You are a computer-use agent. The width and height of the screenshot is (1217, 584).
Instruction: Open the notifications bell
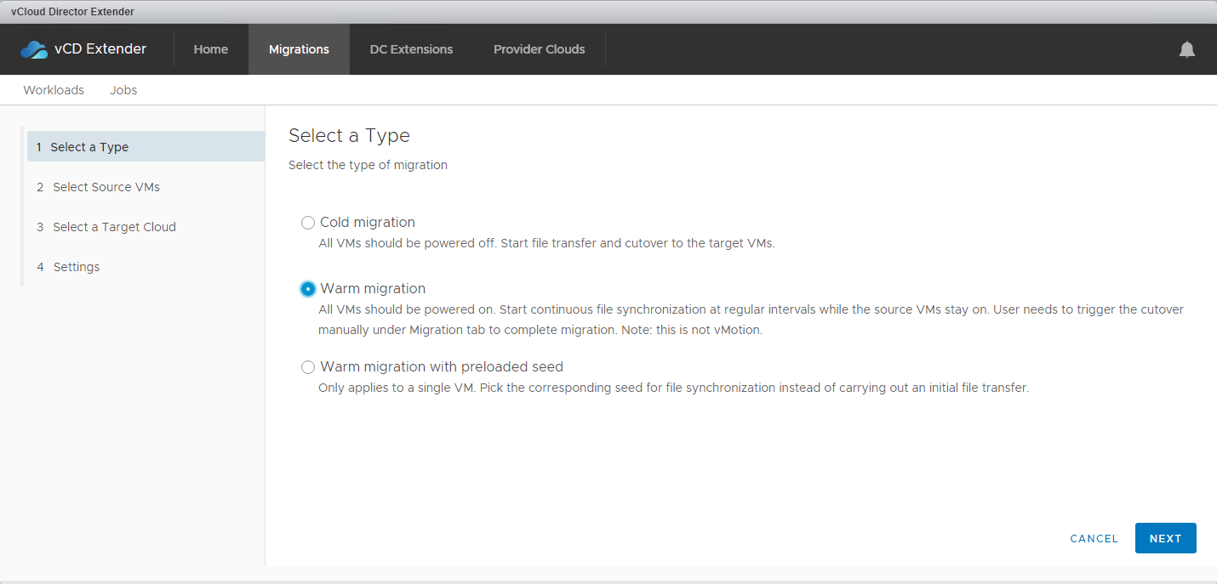[x=1186, y=49]
